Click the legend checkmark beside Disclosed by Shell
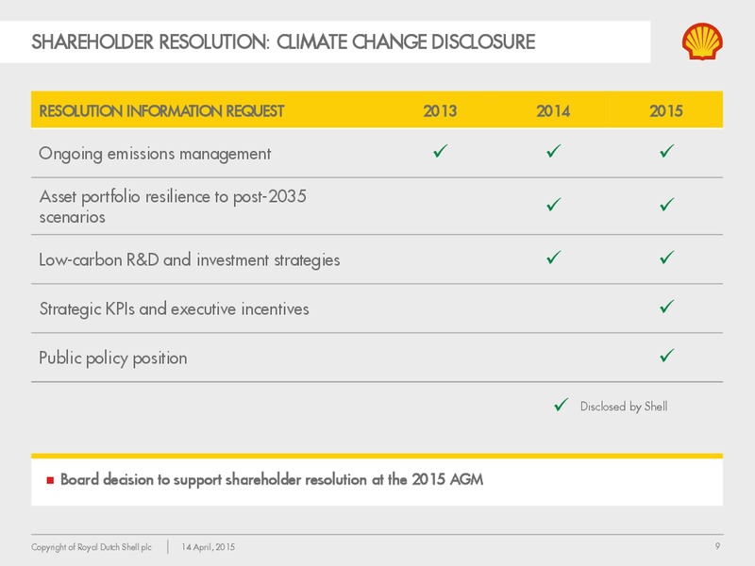755x566 pixels. 561,405
